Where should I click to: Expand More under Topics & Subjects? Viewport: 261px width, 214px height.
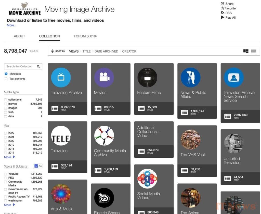[x=9, y=205]
